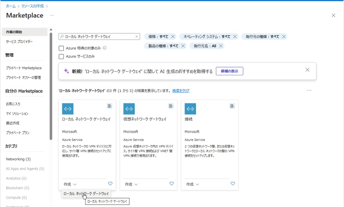Click the 仮想ネットワーク ゲートウェイ card icon
344x207 pixels.
pos(129,109)
